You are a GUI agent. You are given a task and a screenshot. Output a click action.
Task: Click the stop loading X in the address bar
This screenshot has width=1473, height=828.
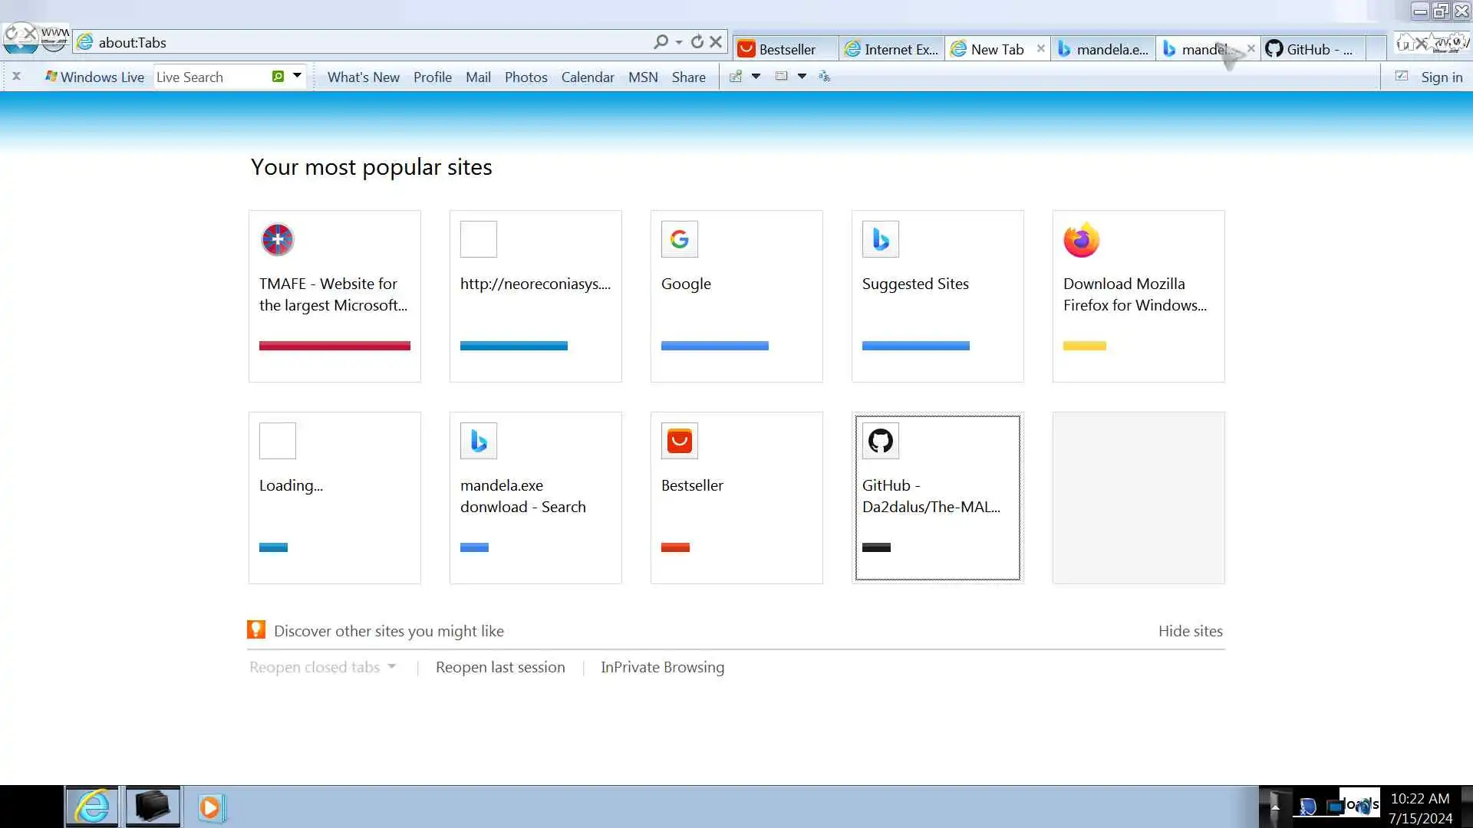click(716, 42)
